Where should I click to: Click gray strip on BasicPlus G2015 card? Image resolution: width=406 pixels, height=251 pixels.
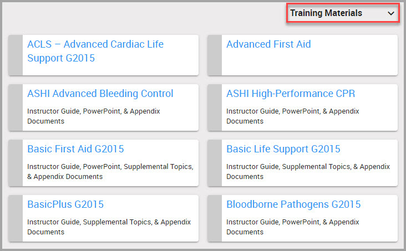point(16,218)
